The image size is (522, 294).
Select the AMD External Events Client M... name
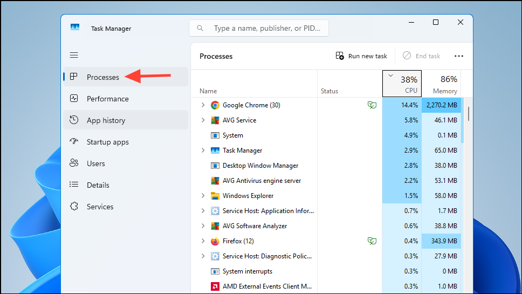coord(267,286)
